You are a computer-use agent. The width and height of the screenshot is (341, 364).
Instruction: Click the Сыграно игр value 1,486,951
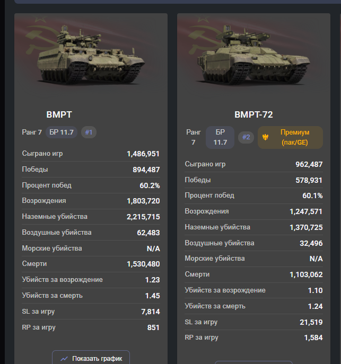click(143, 154)
